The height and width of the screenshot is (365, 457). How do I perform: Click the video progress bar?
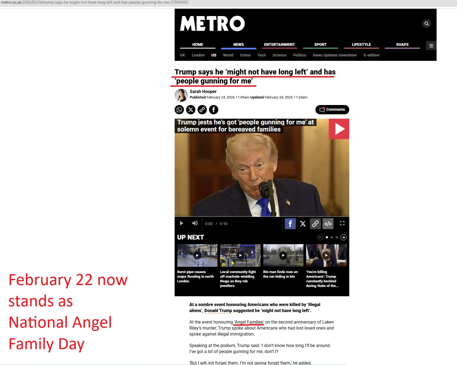click(262, 217)
